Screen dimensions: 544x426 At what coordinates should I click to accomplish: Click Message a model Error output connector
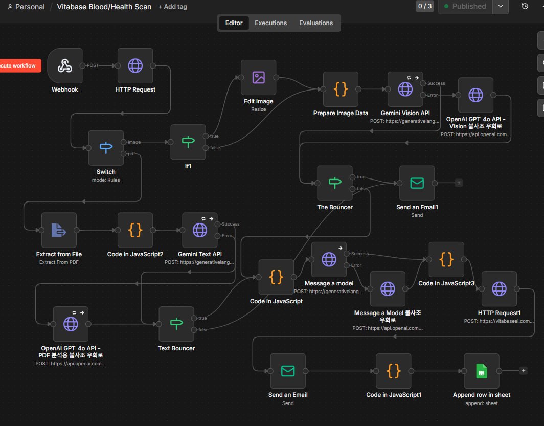347,265
